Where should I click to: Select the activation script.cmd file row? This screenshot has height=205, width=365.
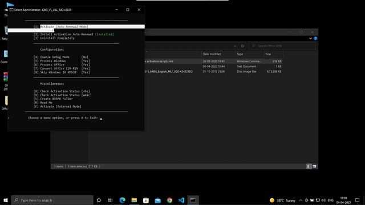[213, 61]
